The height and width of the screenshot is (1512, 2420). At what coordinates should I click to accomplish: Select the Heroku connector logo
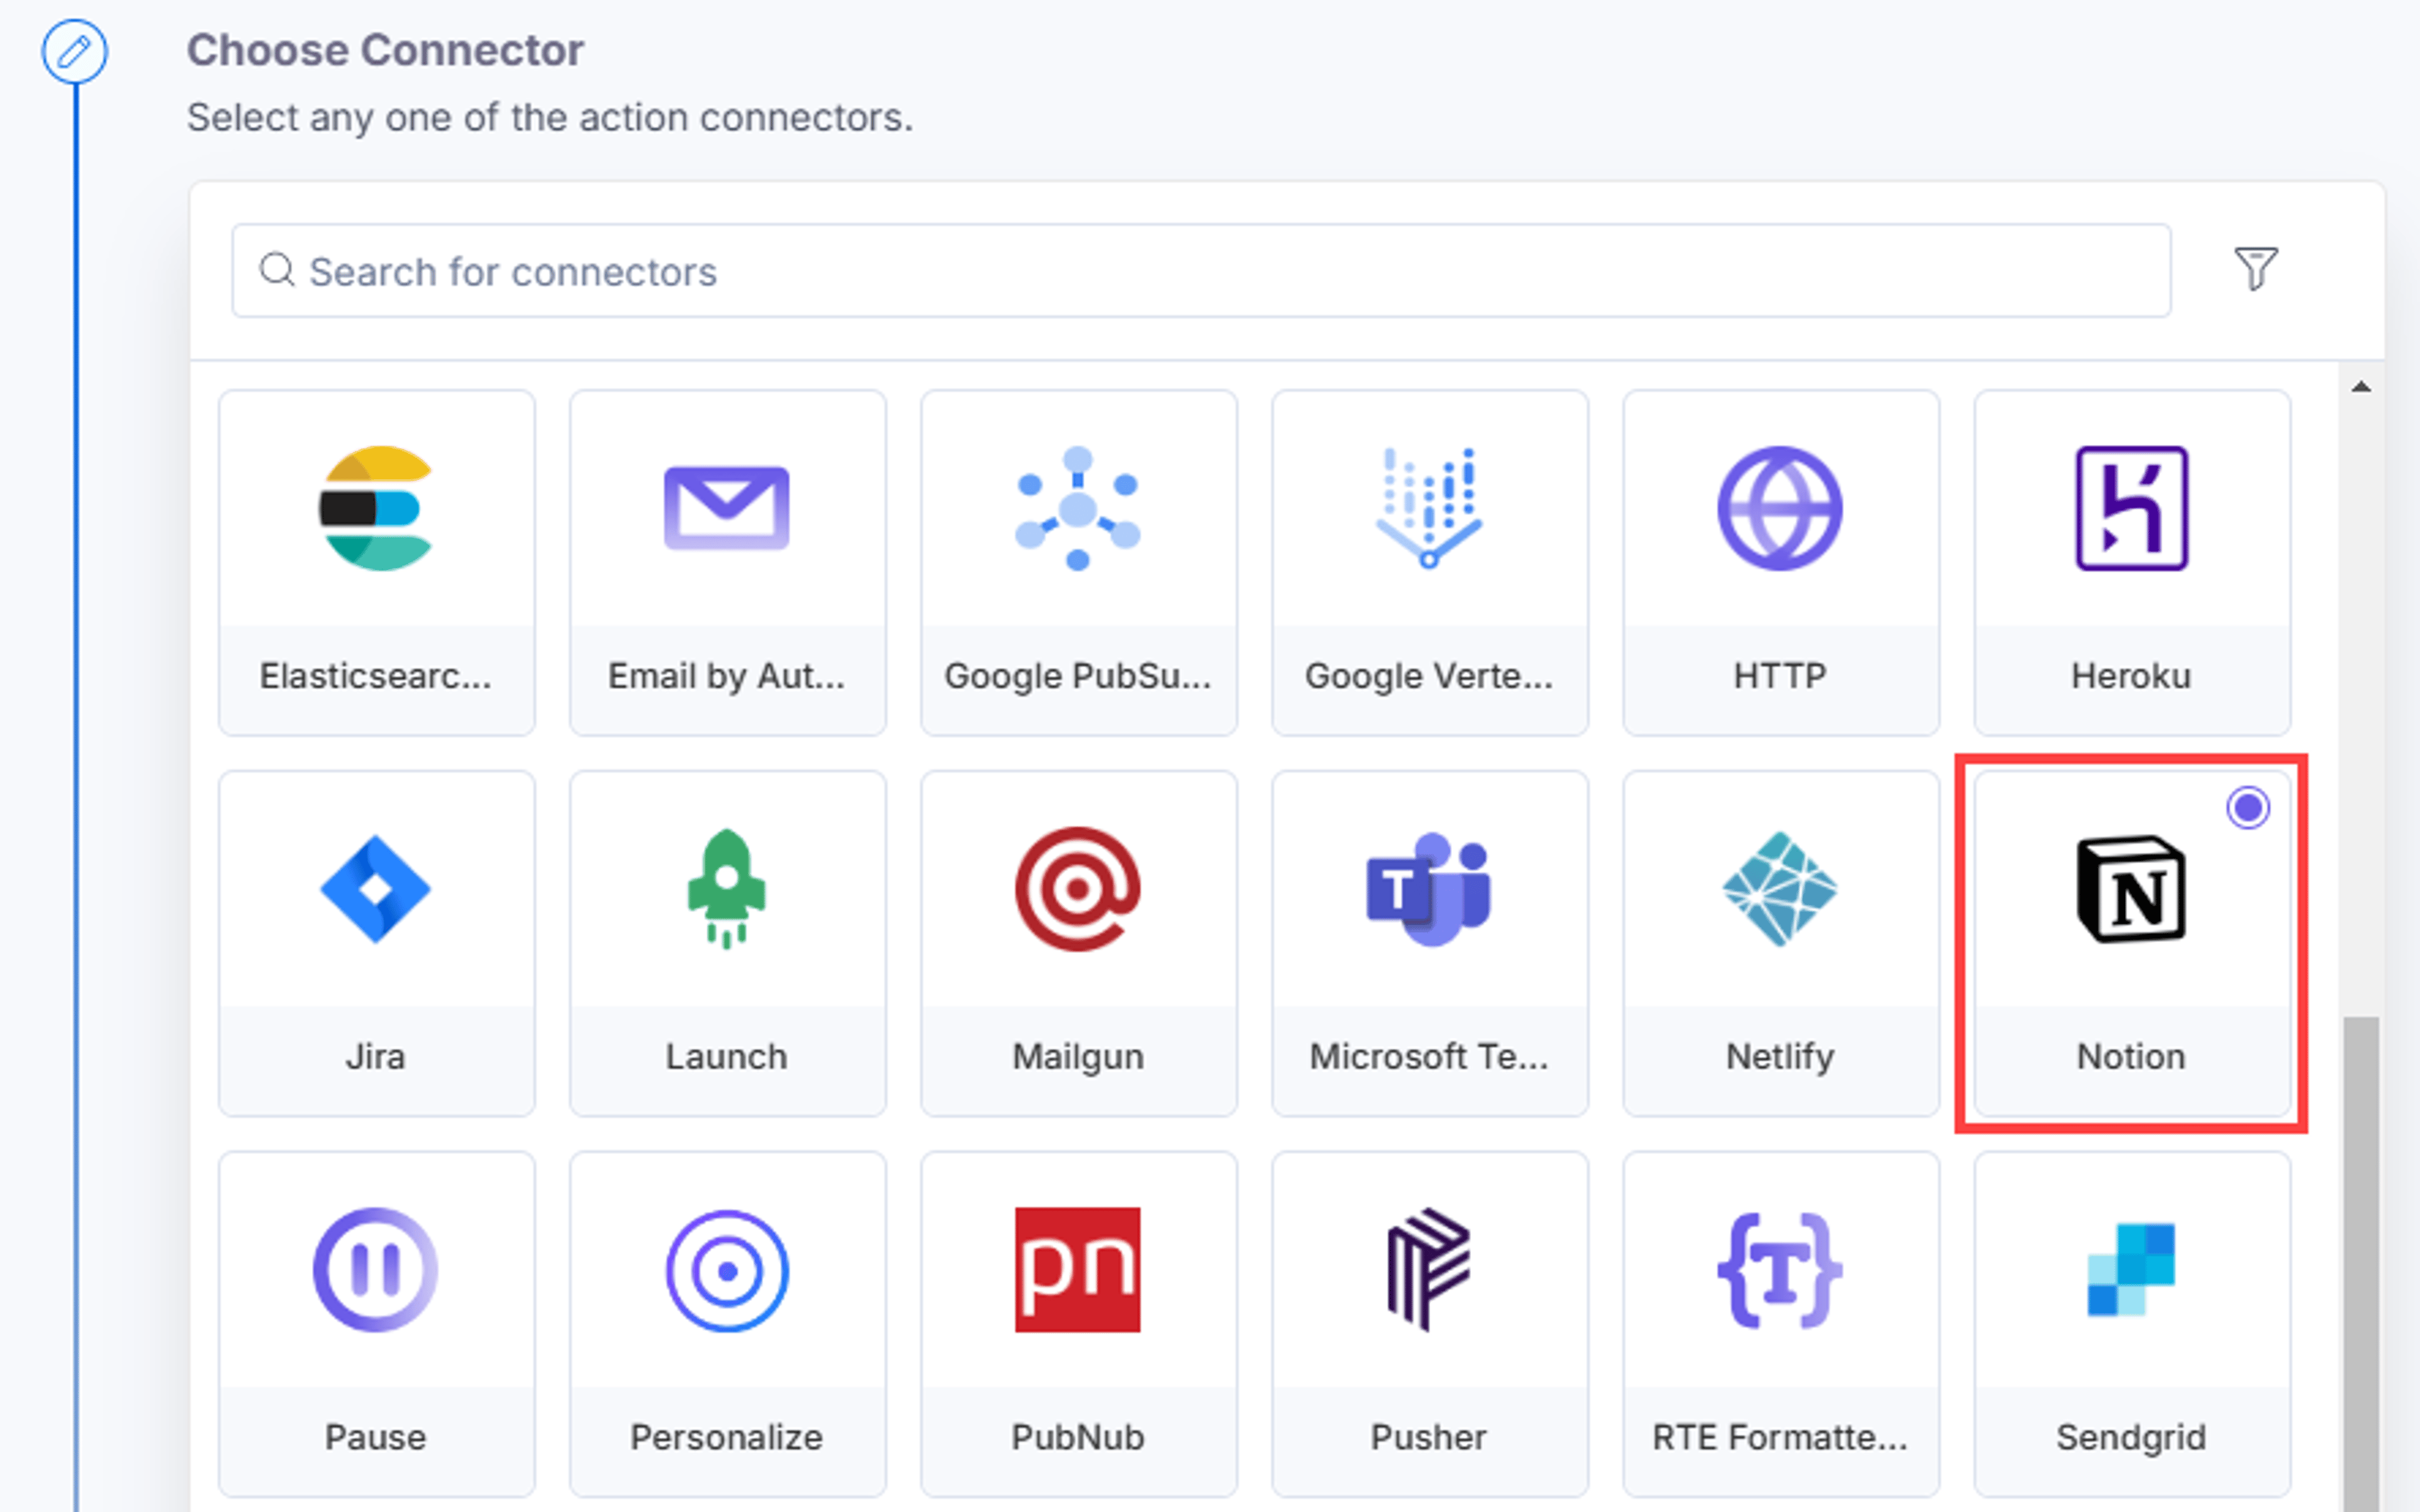tap(2131, 508)
